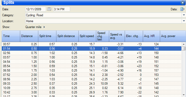Sort by Split speed column header
Image resolution: width=186 pixels, height=97 pixels.
(87, 36)
